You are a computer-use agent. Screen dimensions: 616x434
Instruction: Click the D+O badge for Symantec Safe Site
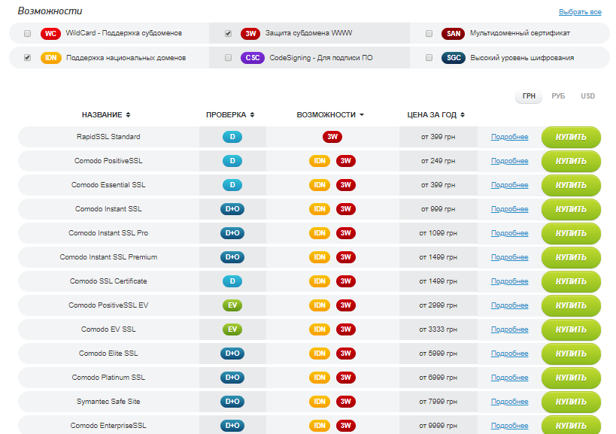pyautogui.click(x=232, y=402)
